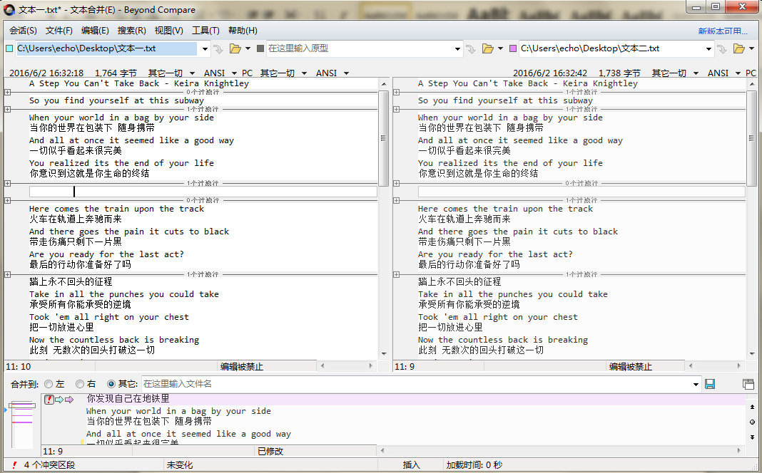The width and height of the screenshot is (762, 473).
Task: Click the red exclamation conflict icon in merge pane
Action: coord(49,400)
